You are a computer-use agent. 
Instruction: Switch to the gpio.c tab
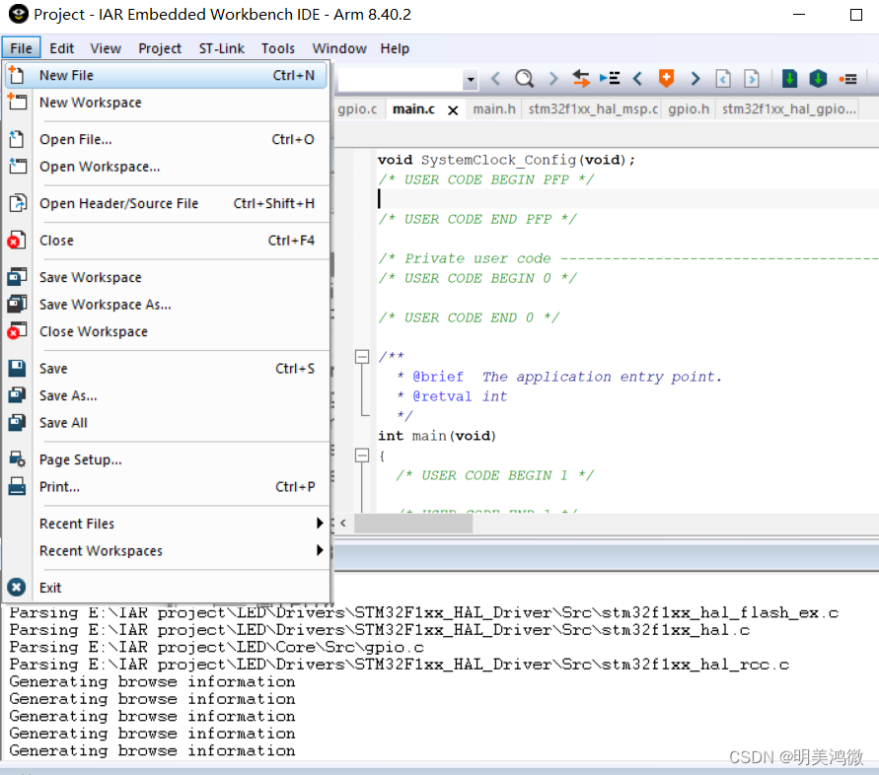359,108
